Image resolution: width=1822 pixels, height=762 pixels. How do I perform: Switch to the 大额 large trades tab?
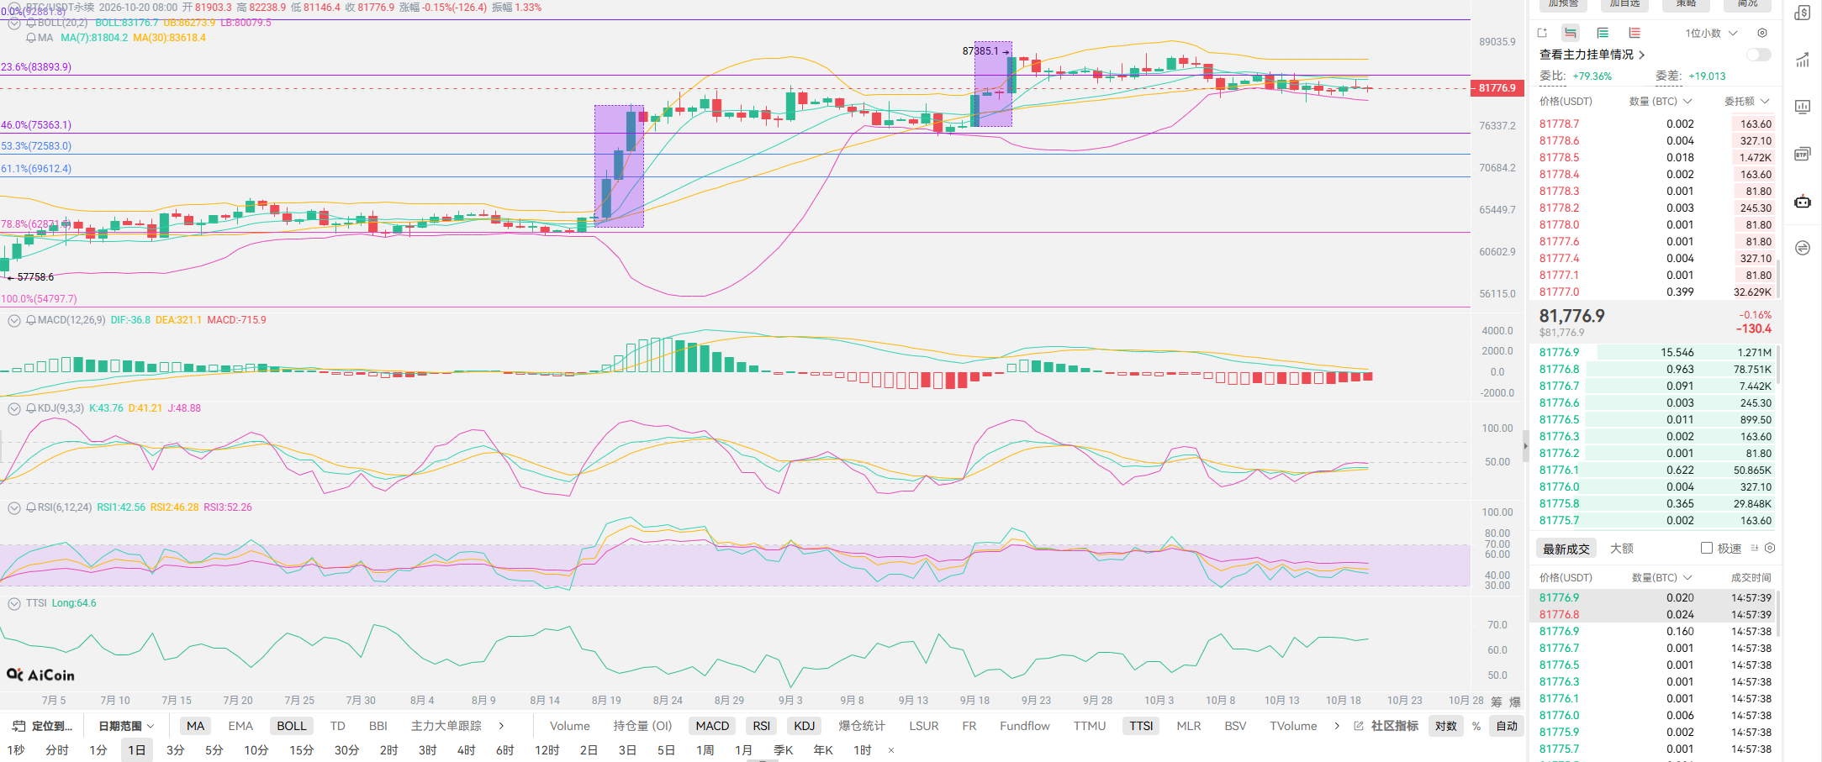[x=1622, y=549]
